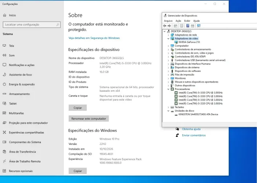Click the Enviar comentários person icon
257x183 pixels.
pyautogui.click(x=177, y=135)
